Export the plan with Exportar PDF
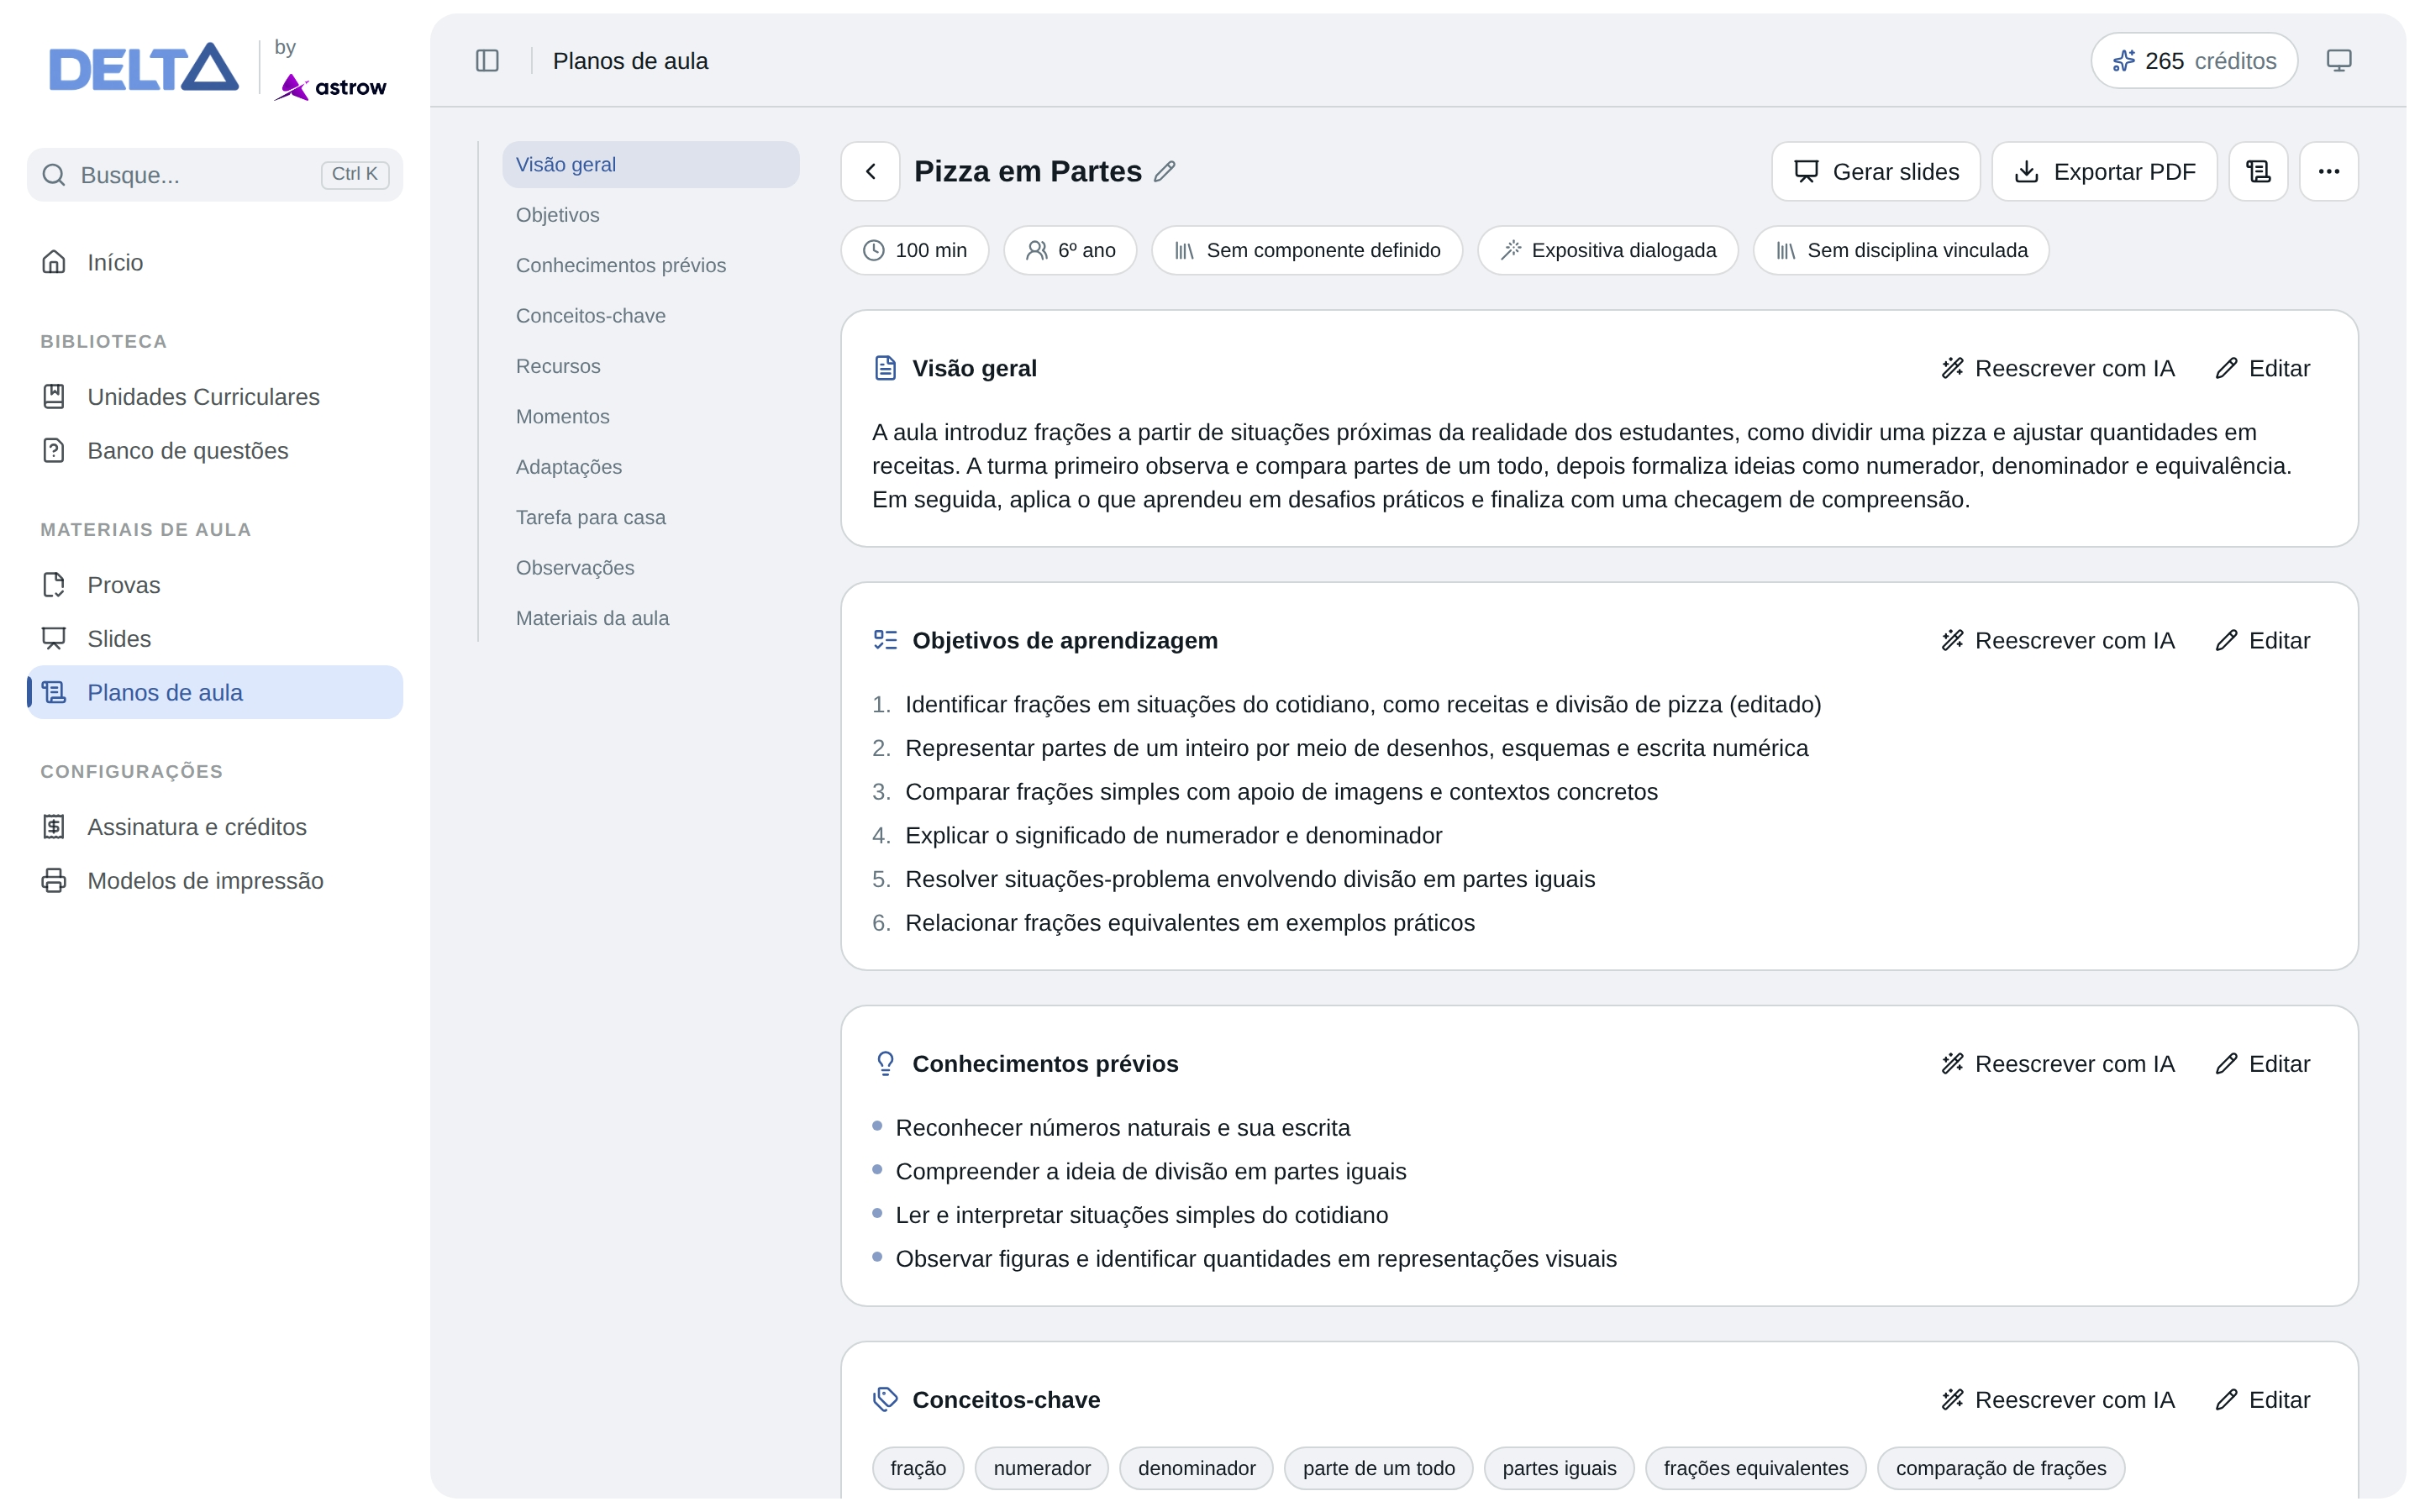Image resolution: width=2420 pixels, height=1512 pixels. point(2103,171)
